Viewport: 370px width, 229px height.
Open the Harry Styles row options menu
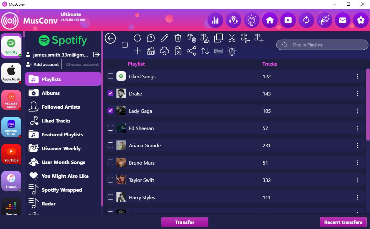(x=357, y=197)
